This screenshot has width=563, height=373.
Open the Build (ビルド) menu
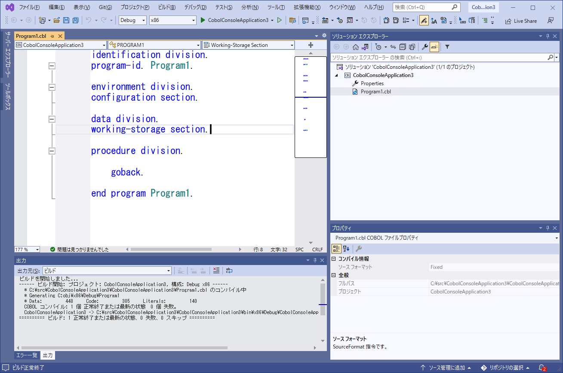pos(166,7)
